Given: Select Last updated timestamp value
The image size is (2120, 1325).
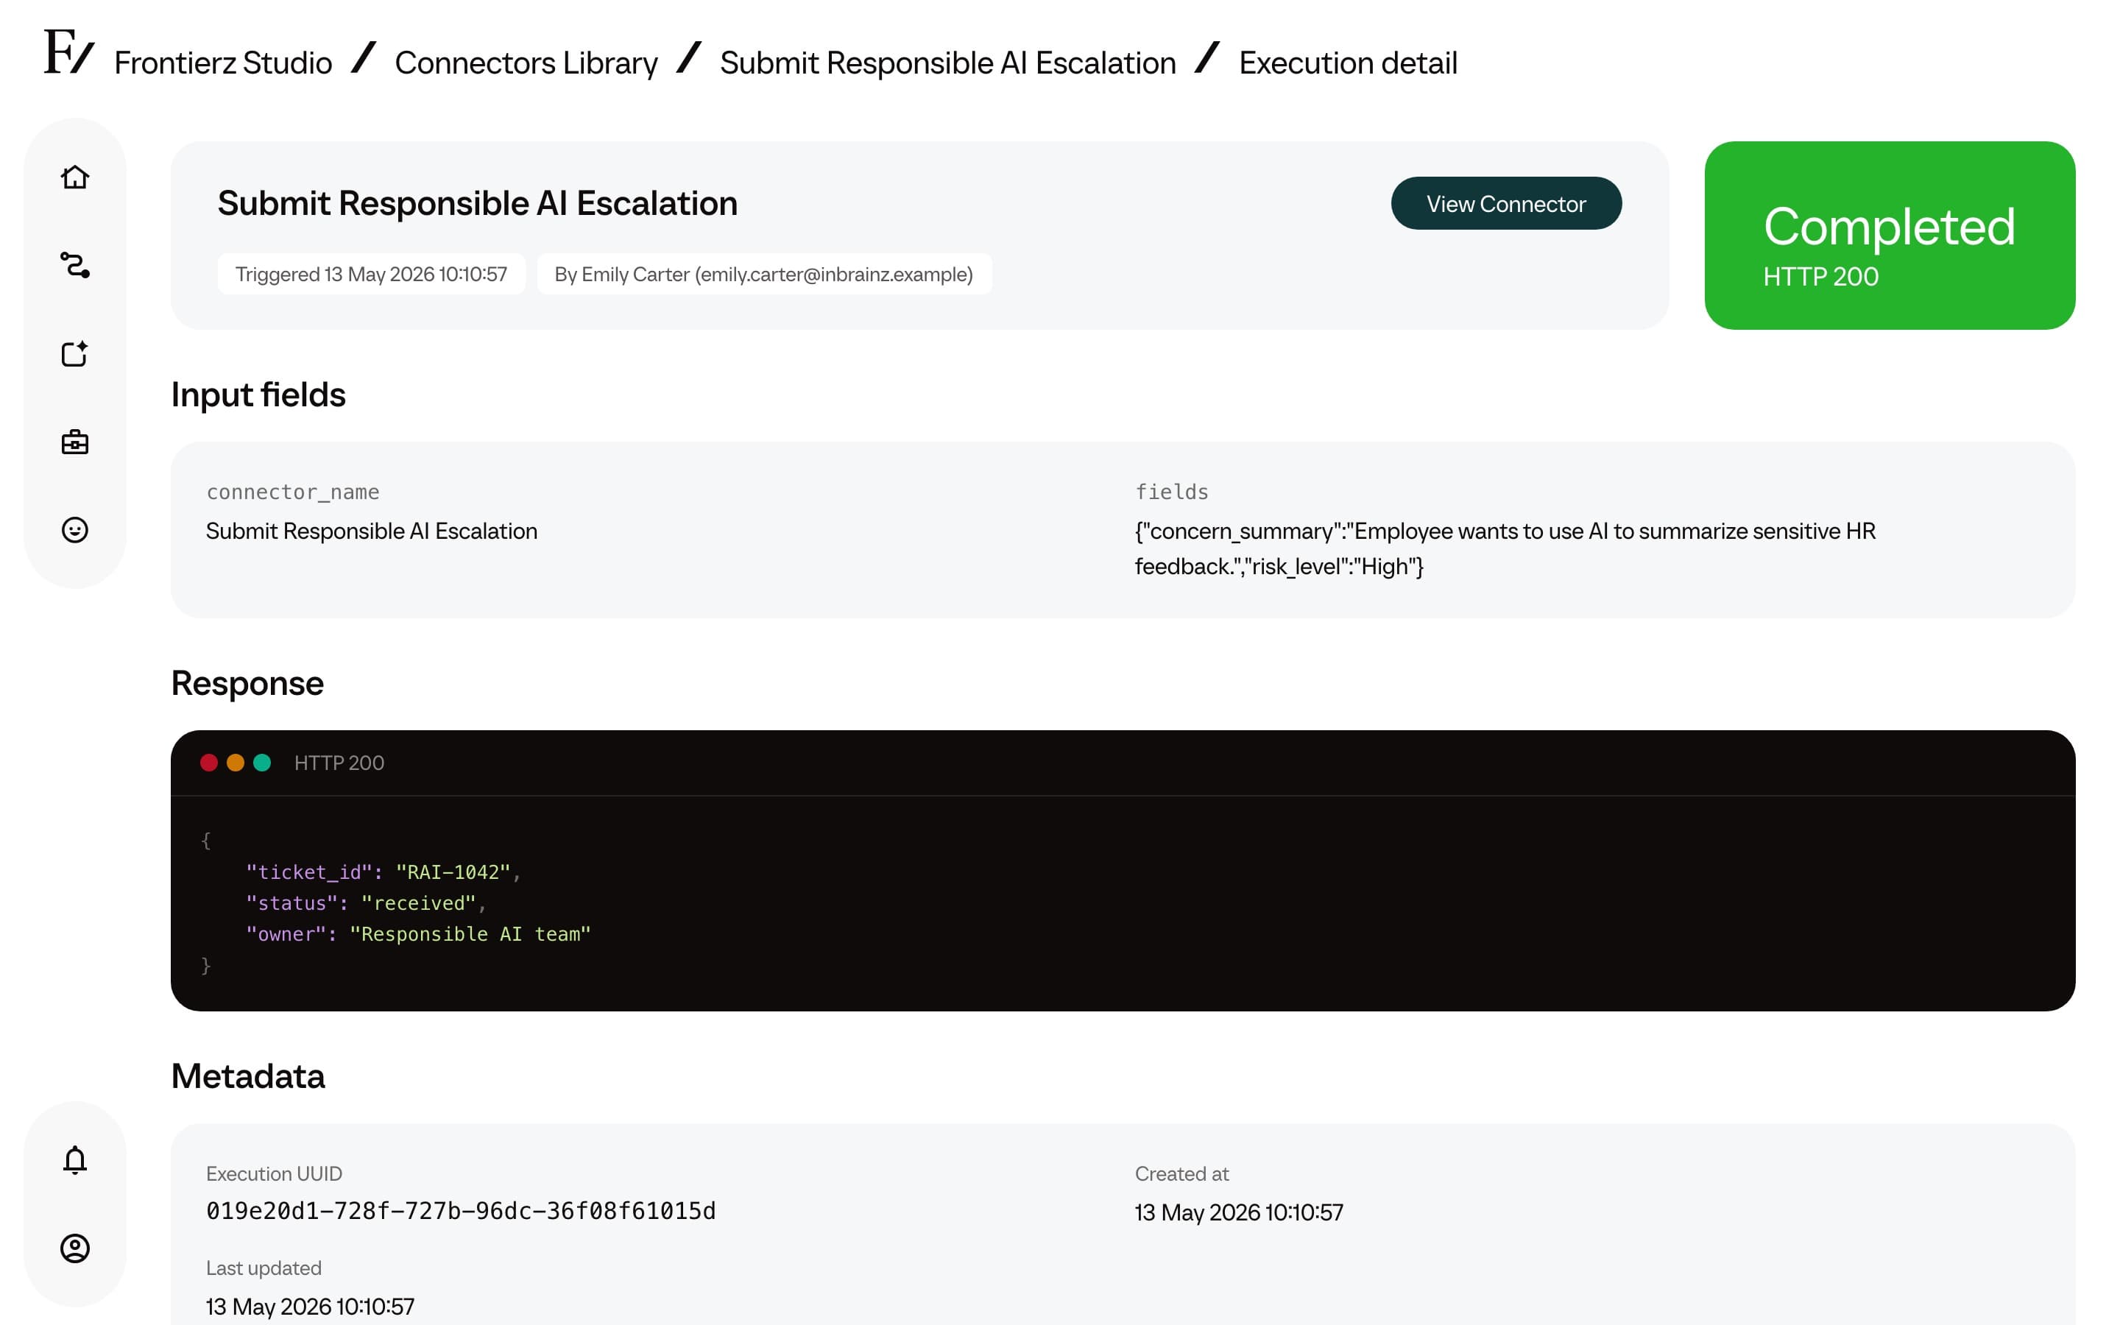Looking at the screenshot, I should click(310, 1307).
